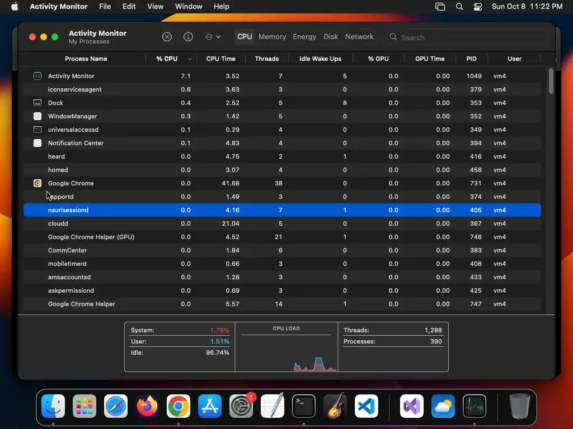This screenshot has width=573, height=429.
Task: Switch to the Disk tab
Action: click(331, 37)
